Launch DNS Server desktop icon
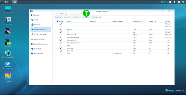The height and width of the screenshot is (95, 186). pos(8,32)
